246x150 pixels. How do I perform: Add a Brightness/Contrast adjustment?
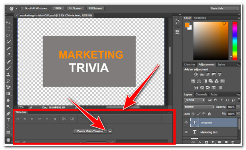(x=196, y=74)
